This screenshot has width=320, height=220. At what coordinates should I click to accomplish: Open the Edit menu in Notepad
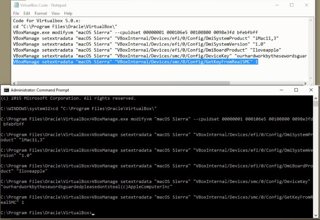(x=27, y=13)
